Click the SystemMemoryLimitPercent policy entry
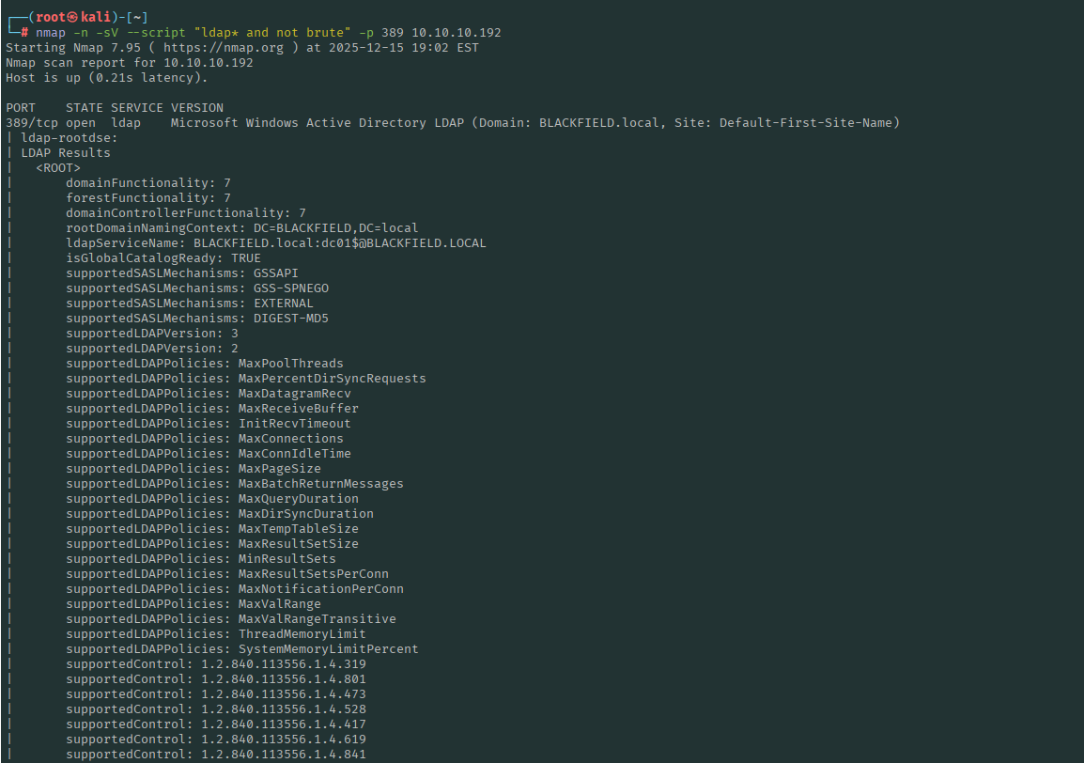The image size is (1084, 763). [x=328, y=648]
